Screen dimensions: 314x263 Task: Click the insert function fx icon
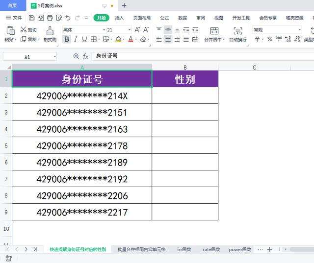[85, 56]
